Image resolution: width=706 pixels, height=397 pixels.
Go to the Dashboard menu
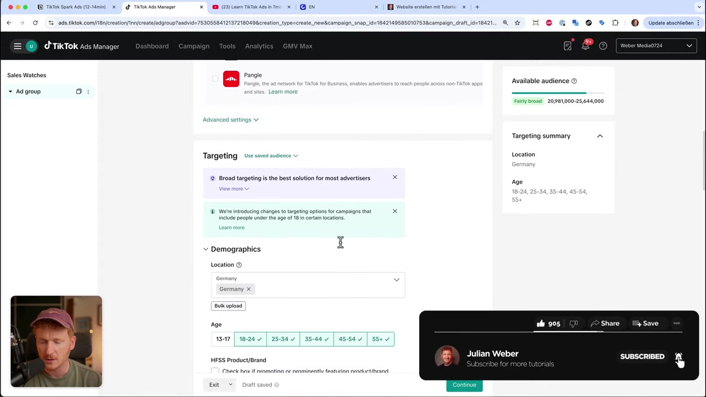(x=152, y=46)
